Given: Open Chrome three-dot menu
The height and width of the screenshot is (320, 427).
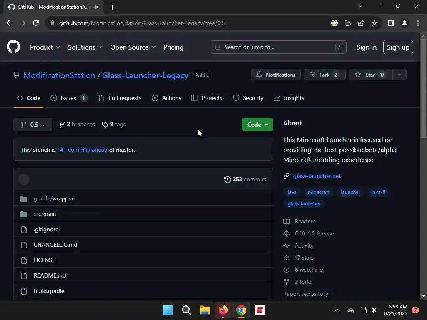Looking at the screenshot, I should click(x=418, y=23).
